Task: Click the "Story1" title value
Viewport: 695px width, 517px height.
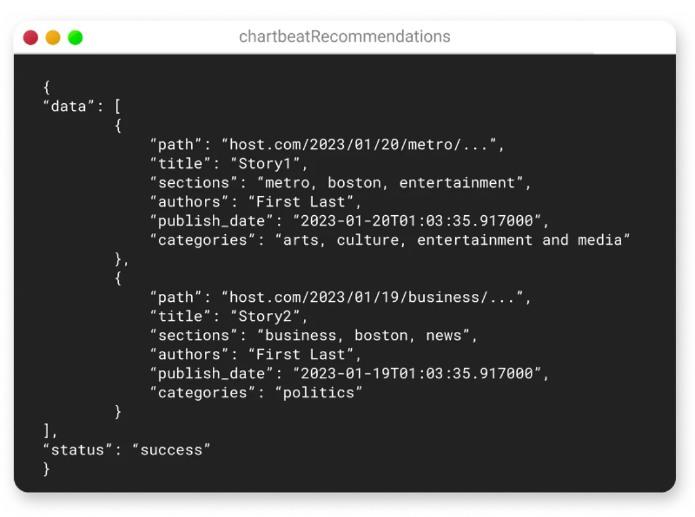Action: pos(265,164)
